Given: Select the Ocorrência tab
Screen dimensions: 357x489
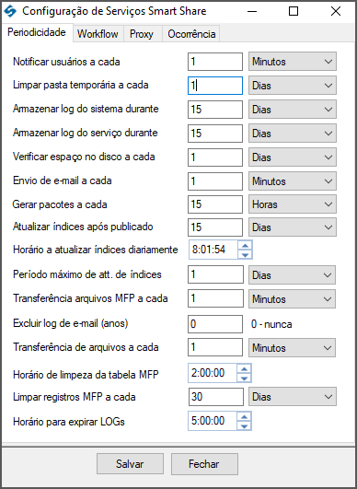Looking at the screenshot, I should tap(191, 34).
